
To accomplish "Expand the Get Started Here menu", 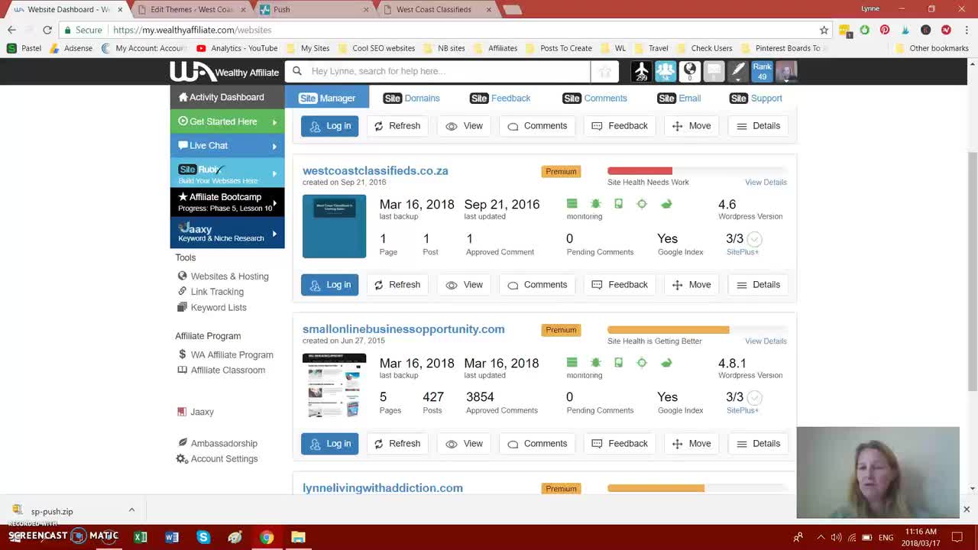I will [227, 121].
